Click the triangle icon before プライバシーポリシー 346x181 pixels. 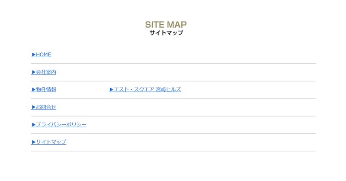pos(33,124)
